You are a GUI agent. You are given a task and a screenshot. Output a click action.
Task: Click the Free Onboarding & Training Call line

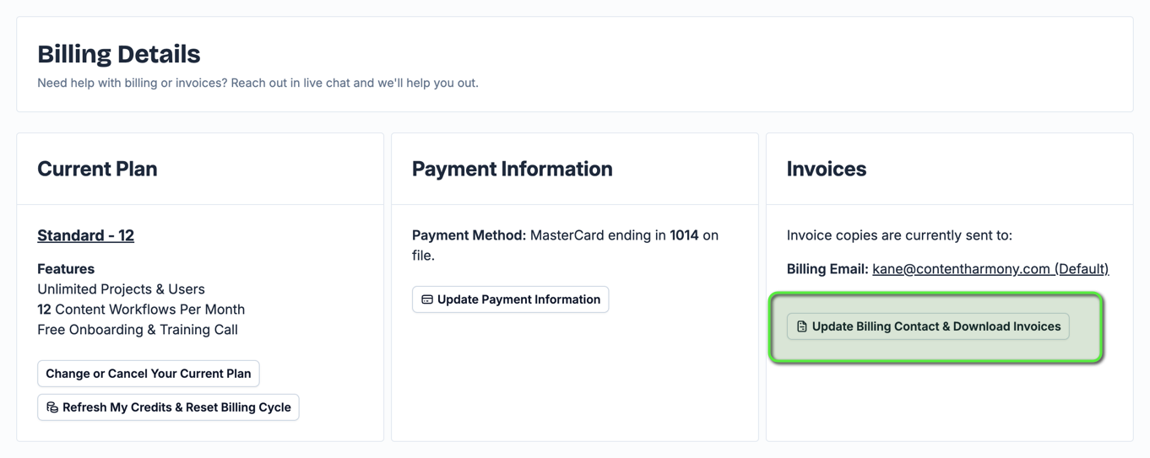coord(138,330)
